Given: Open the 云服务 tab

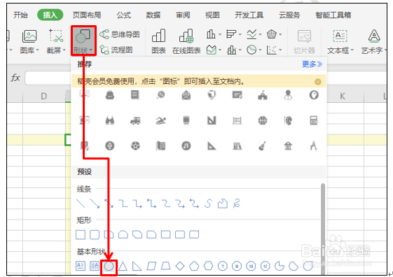Looking at the screenshot, I should (x=289, y=15).
